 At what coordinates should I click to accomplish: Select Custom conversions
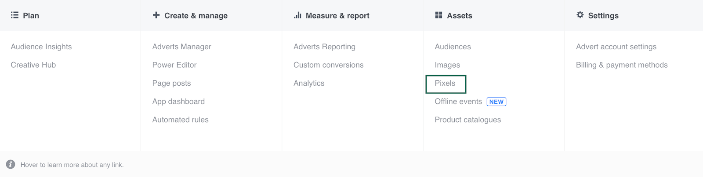(328, 65)
